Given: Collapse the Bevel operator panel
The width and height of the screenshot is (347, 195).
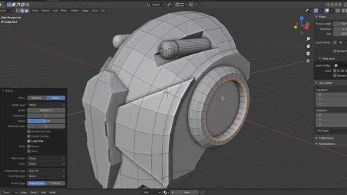Looking at the screenshot, I should tap(3, 90).
